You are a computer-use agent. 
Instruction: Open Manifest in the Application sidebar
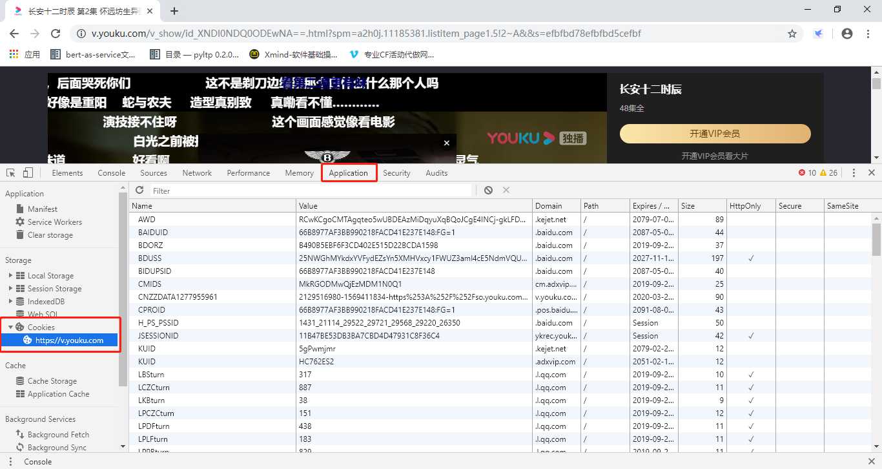43,209
